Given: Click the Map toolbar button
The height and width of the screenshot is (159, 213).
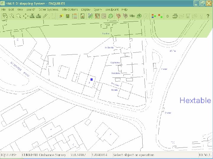Looking at the screenshot, I should (x=132, y=16).
